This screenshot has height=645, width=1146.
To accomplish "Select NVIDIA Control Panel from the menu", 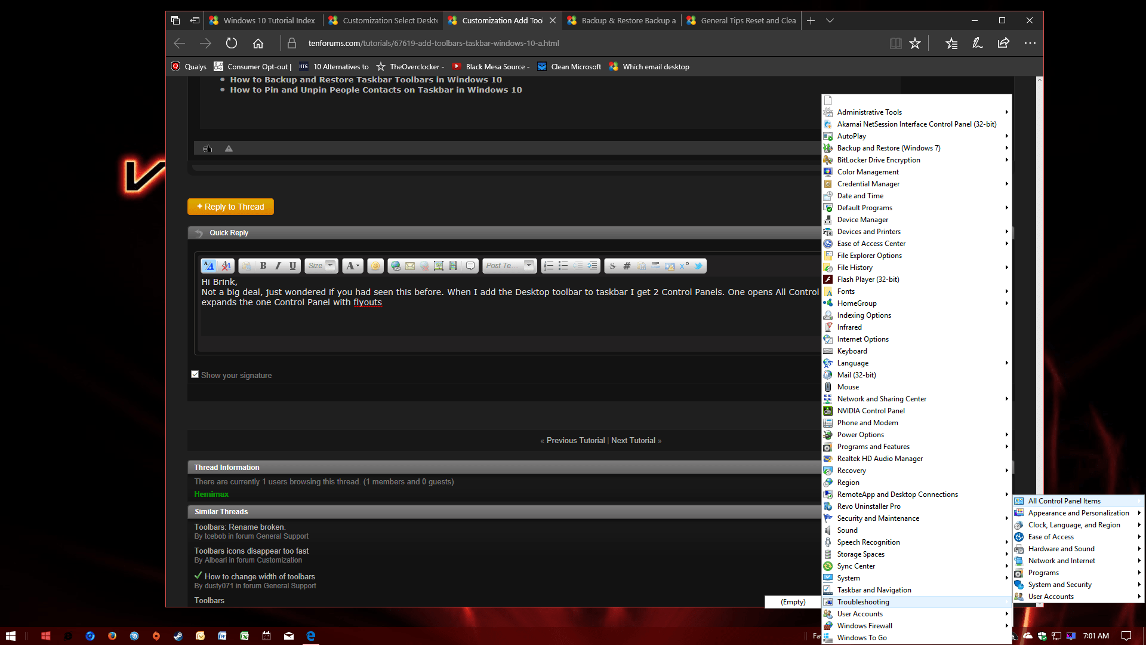I will (871, 410).
